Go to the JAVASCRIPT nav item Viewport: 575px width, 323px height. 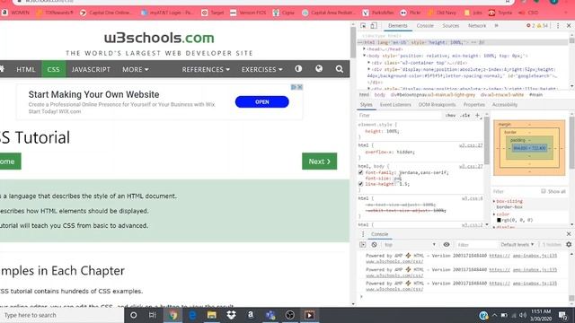pyautogui.click(x=91, y=69)
